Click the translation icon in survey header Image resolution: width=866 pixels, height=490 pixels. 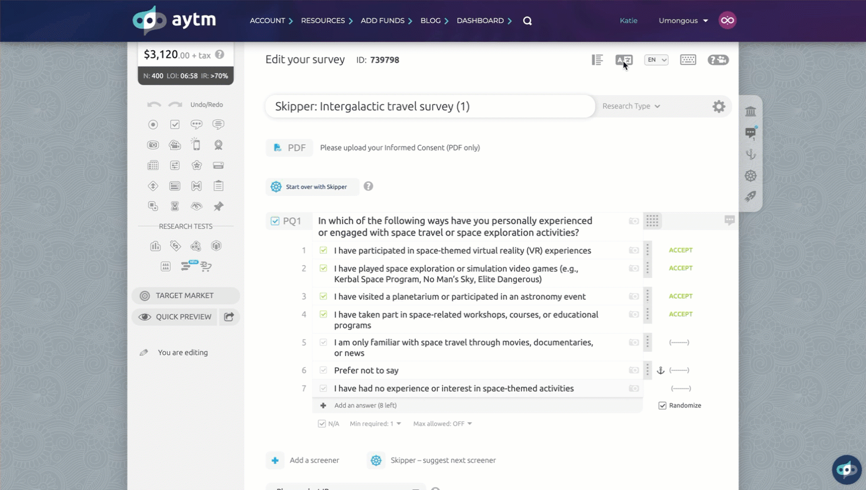[x=623, y=60]
